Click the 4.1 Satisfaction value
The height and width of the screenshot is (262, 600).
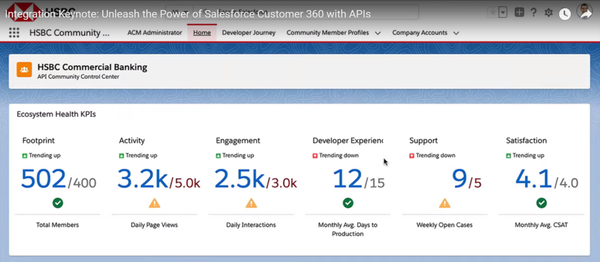533,179
